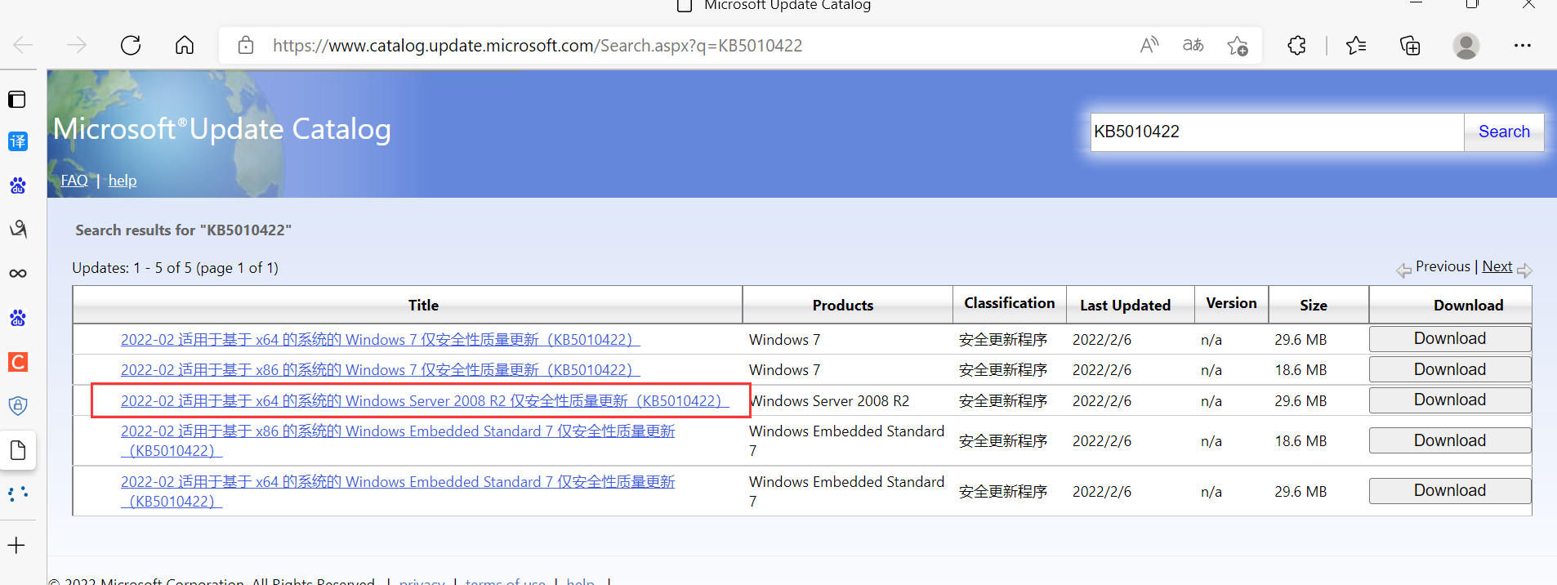
Task: Click the Translate icon in address bar
Action: [1193, 45]
